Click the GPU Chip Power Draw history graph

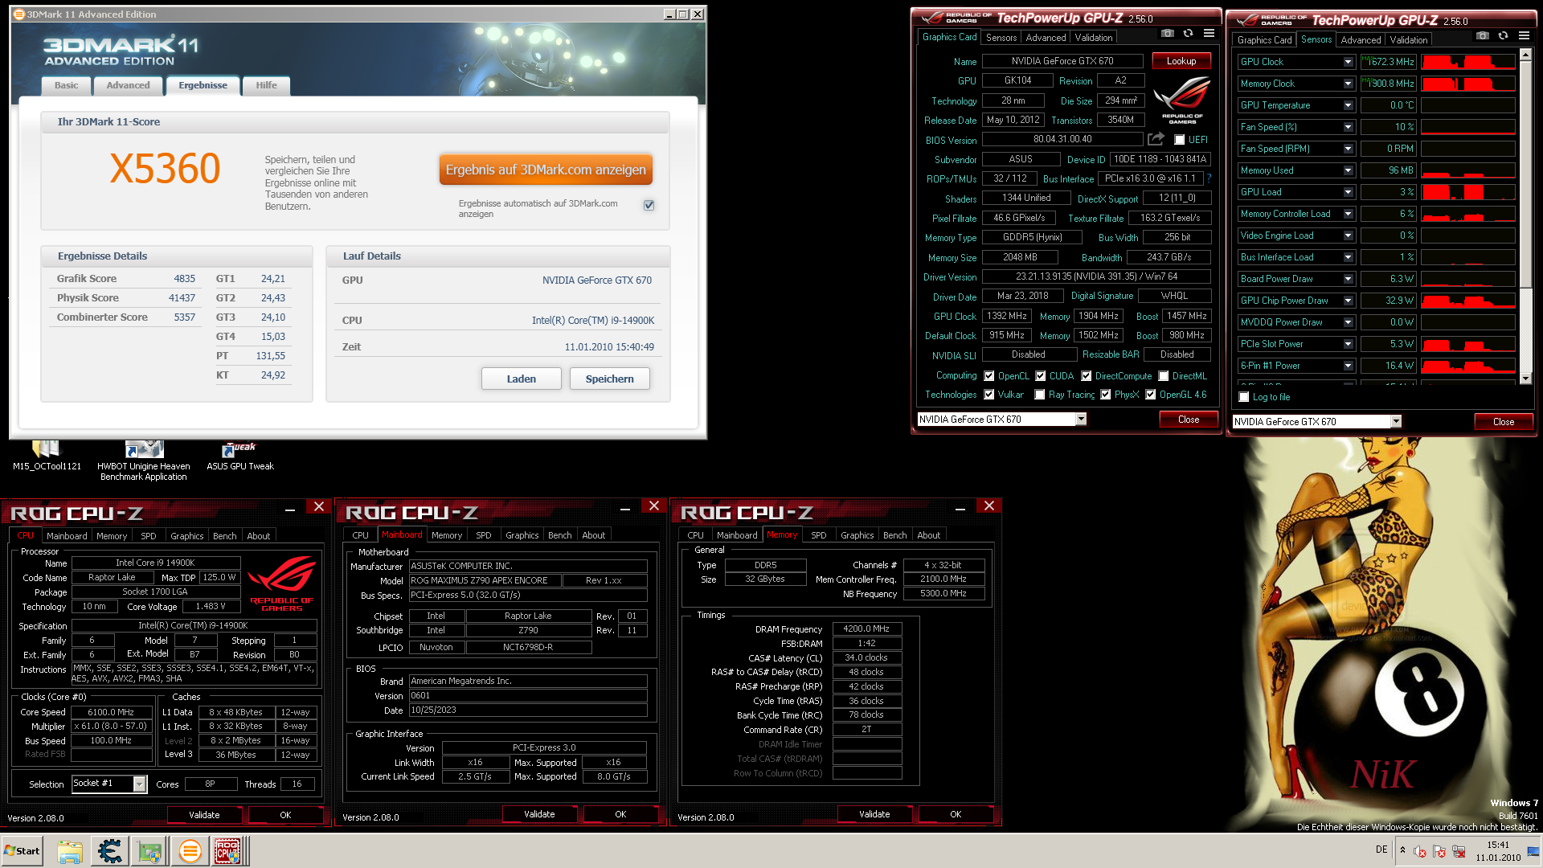[x=1468, y=301]
